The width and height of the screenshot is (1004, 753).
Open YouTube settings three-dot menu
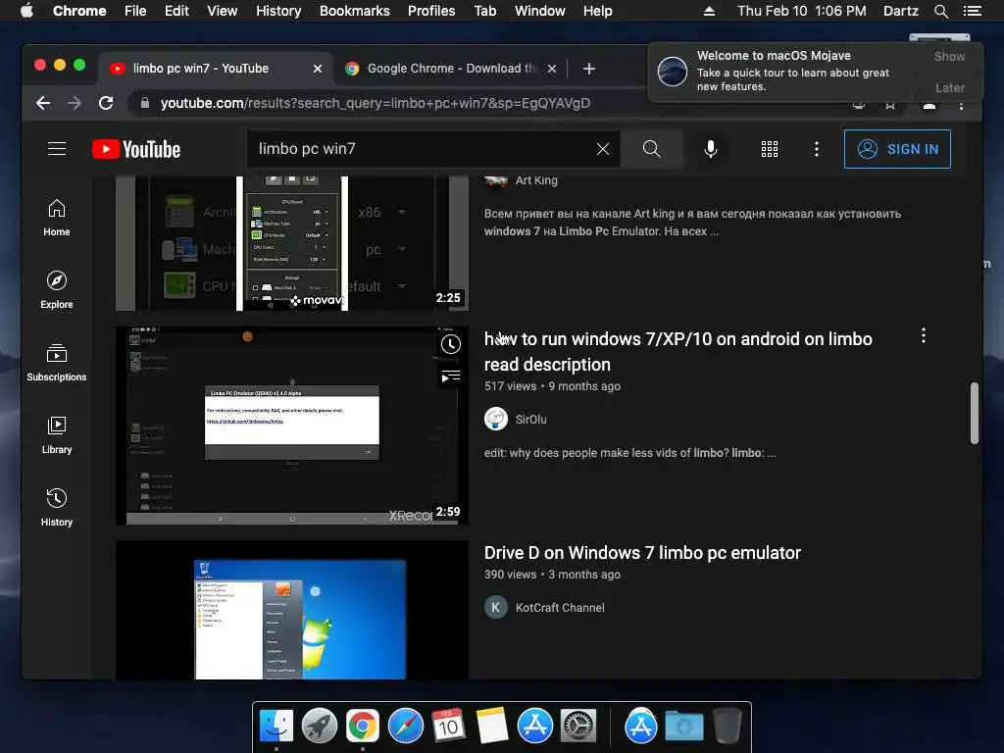point(816,149)
